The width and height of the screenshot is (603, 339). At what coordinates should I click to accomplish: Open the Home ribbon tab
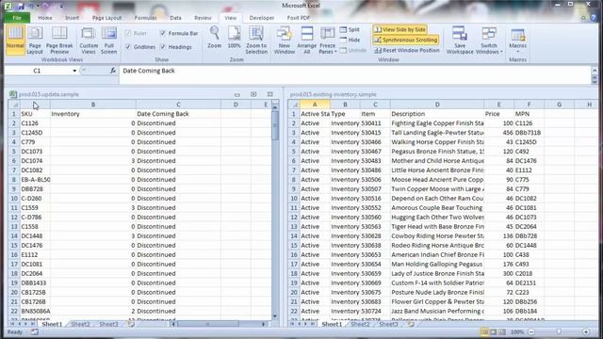[45, 18]
